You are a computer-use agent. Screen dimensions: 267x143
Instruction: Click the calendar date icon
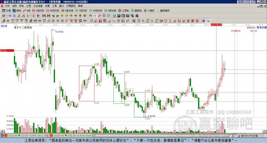(114, 16)
